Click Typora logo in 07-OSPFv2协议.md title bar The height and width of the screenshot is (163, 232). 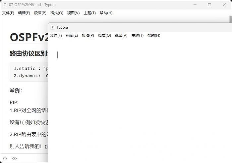5,5
